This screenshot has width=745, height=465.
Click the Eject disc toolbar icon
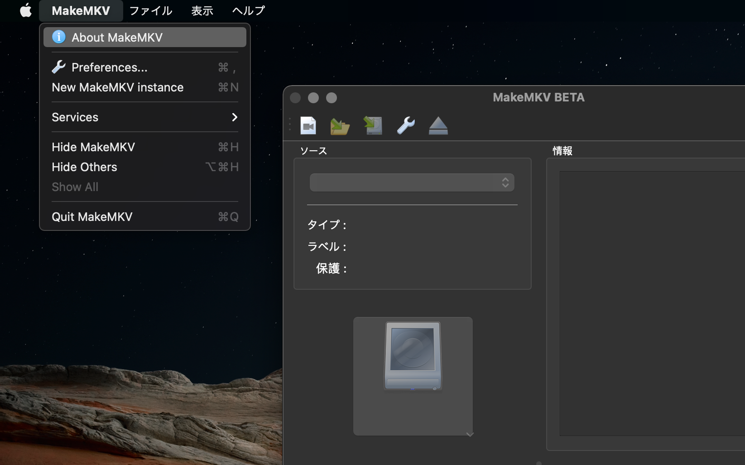[438, 126]
